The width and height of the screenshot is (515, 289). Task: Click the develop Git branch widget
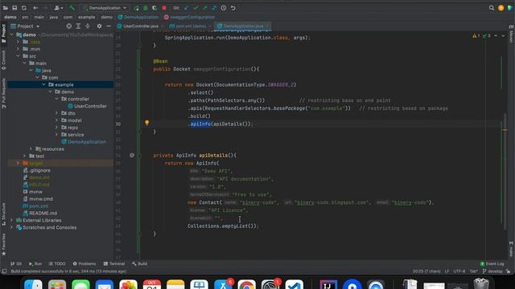tap(492, 271)
